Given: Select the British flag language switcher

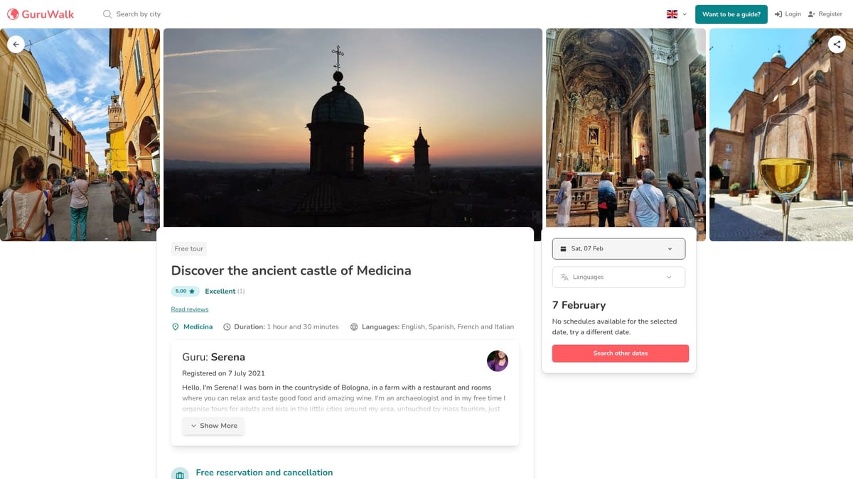Looking at the screenshot, I should (671, 13).
